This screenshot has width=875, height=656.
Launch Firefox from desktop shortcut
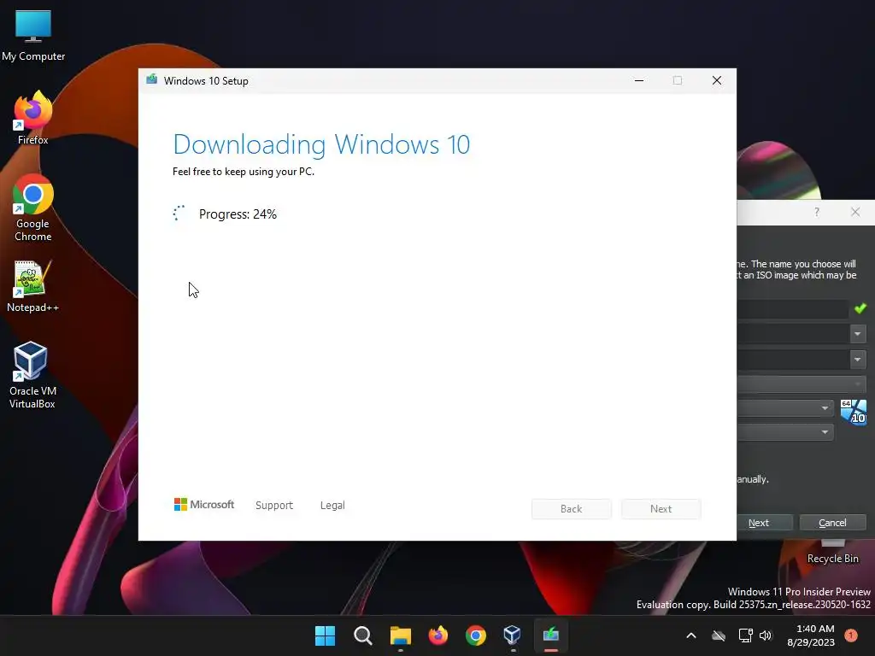[33, 118]
